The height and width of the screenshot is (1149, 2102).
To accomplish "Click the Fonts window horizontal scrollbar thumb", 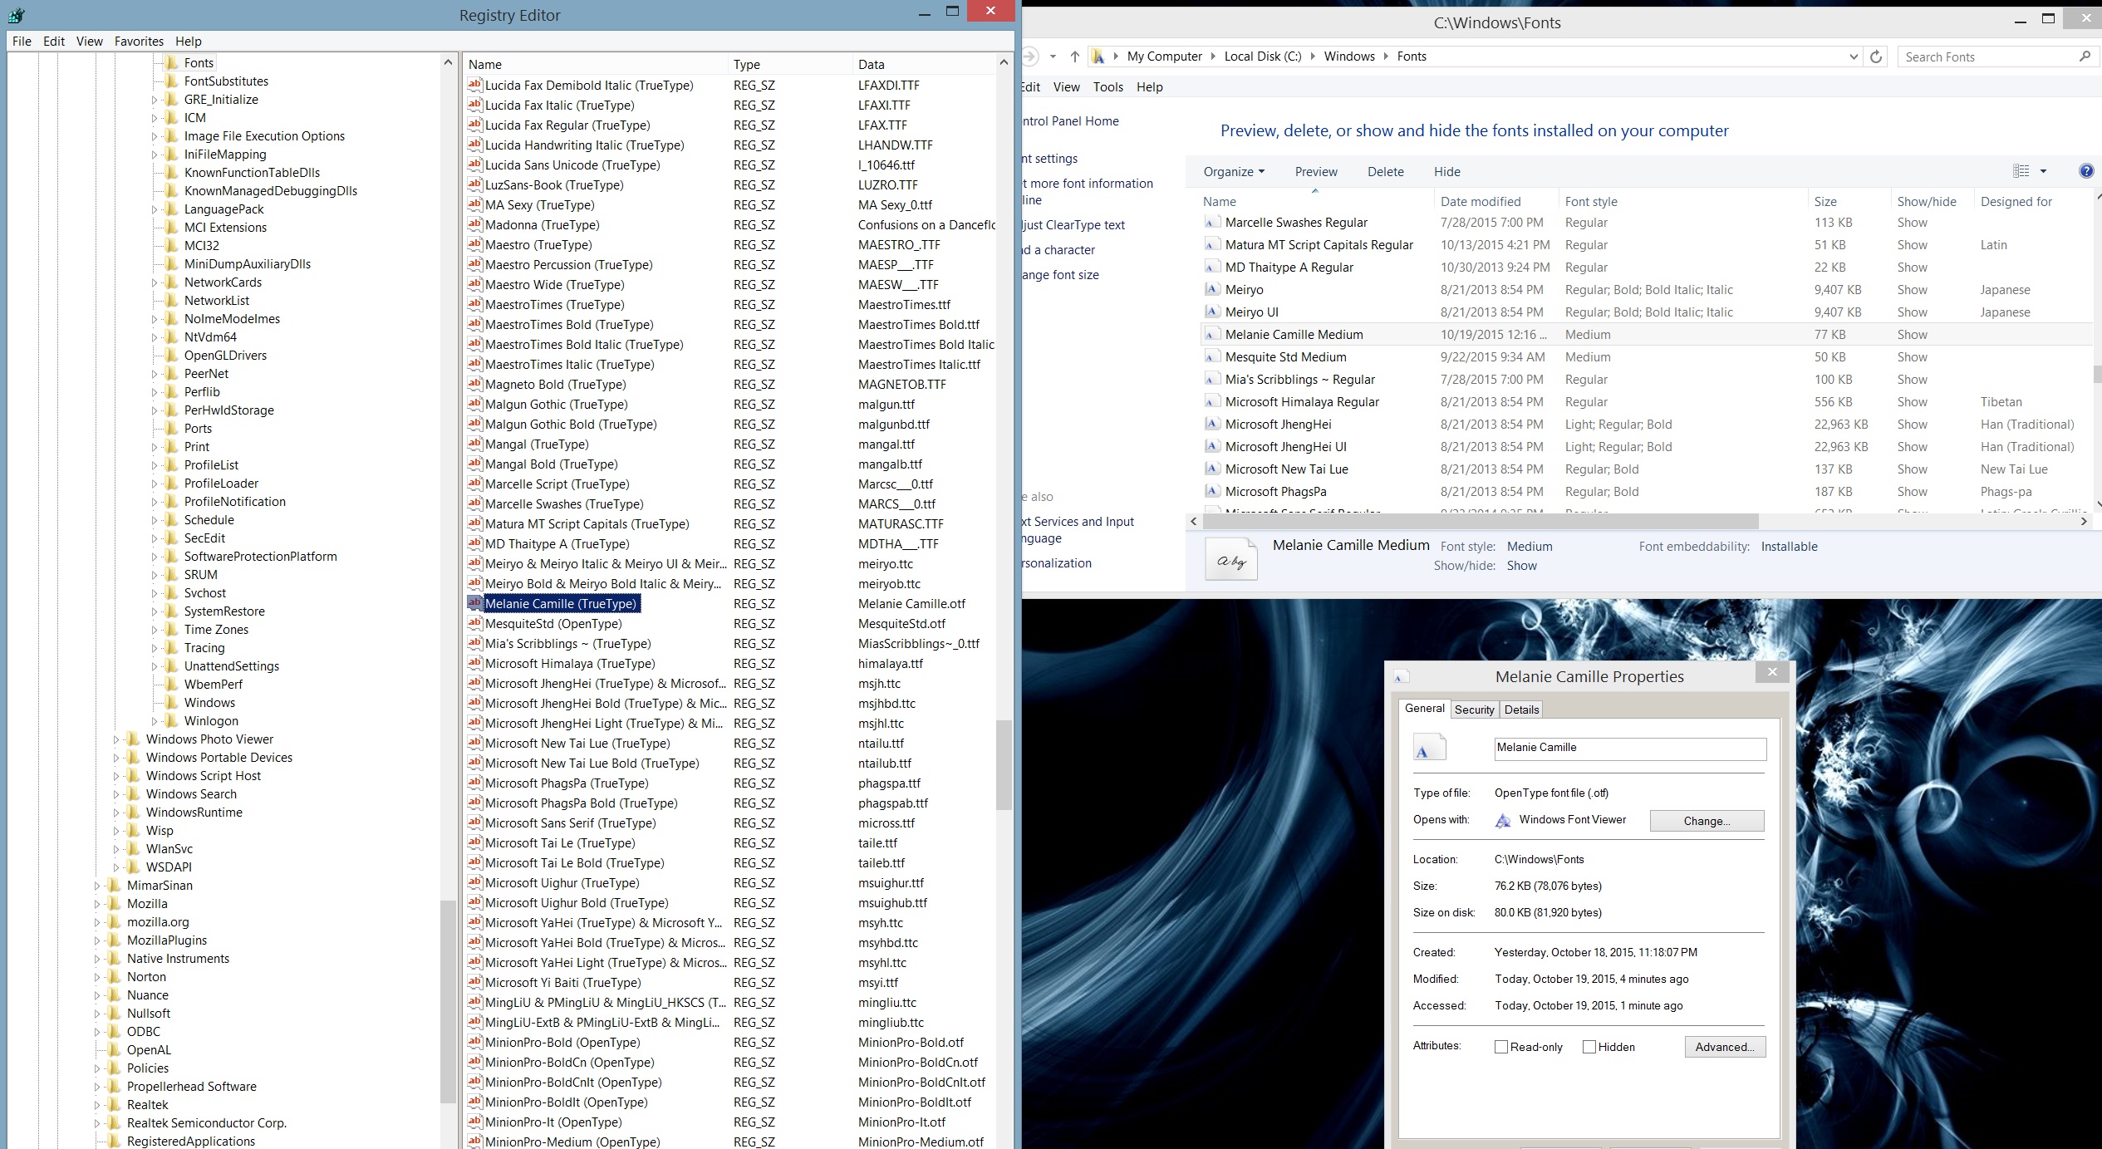I will coord(1480,522).
